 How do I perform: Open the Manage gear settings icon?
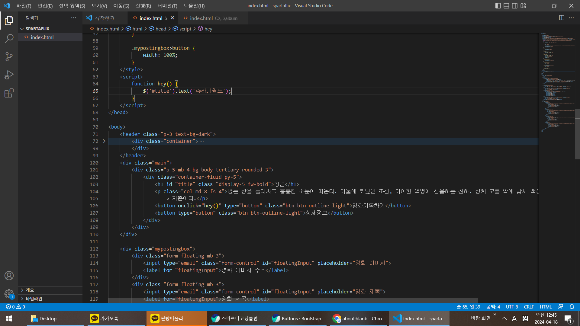coord(9,294)
